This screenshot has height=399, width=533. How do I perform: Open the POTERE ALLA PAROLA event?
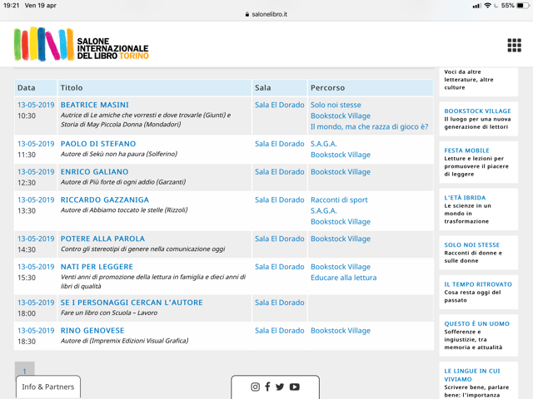tap(102, 239)
